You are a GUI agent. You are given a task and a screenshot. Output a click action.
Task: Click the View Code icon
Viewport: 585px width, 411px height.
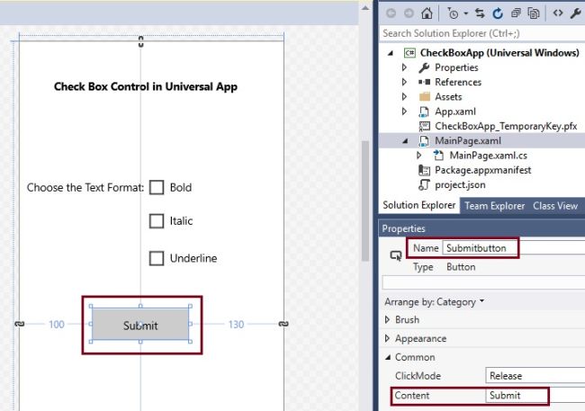coord(558,13)
